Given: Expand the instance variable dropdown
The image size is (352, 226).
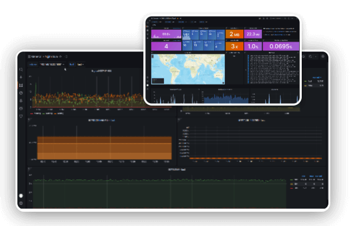Looking at the screenshot, I should coord(52,65).
